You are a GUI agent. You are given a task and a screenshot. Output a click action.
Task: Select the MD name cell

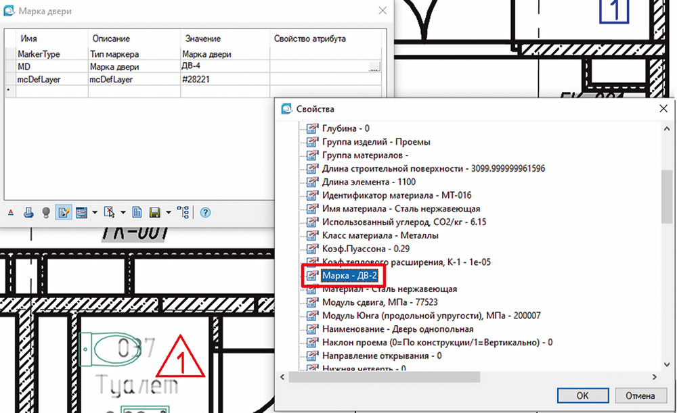(52, 67)
